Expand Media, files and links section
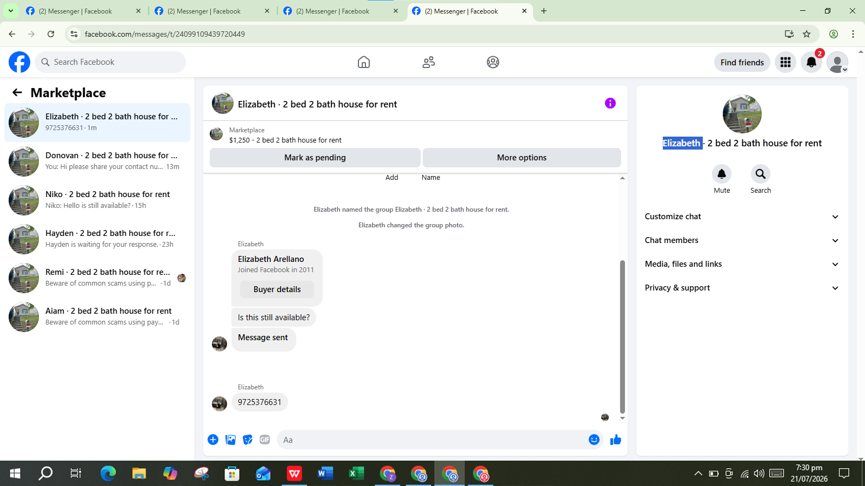Screen dimensions: 865x486 (742, 264)
